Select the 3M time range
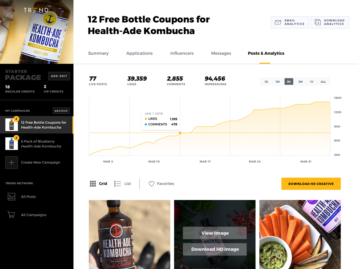Screen dimensions: 358x269 [x=300, y=82]
